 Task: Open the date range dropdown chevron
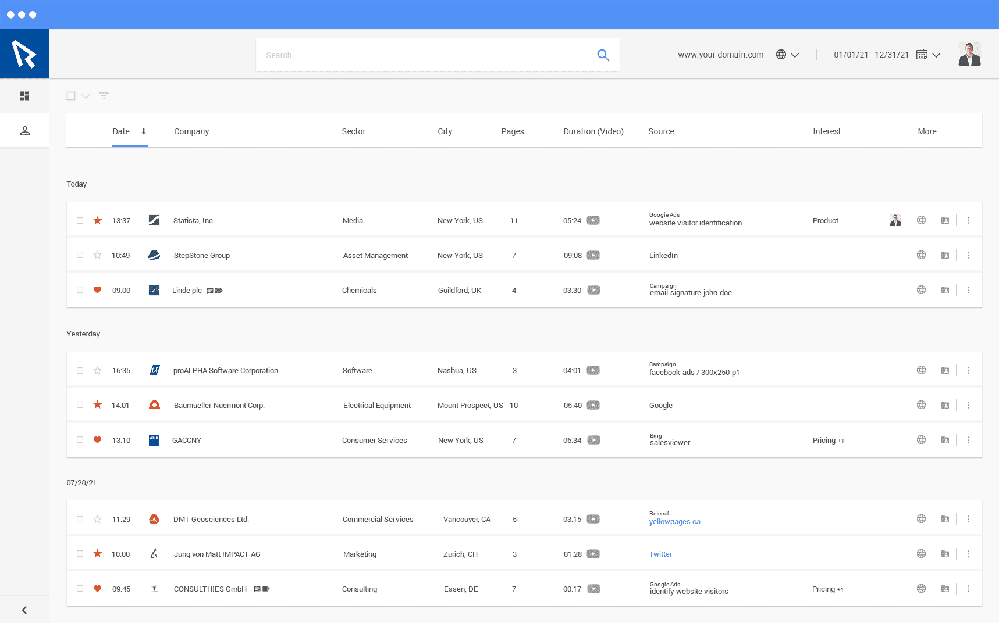(x=936, y=55)
